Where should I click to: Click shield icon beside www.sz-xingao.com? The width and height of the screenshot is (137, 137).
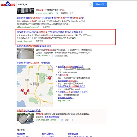57,13
